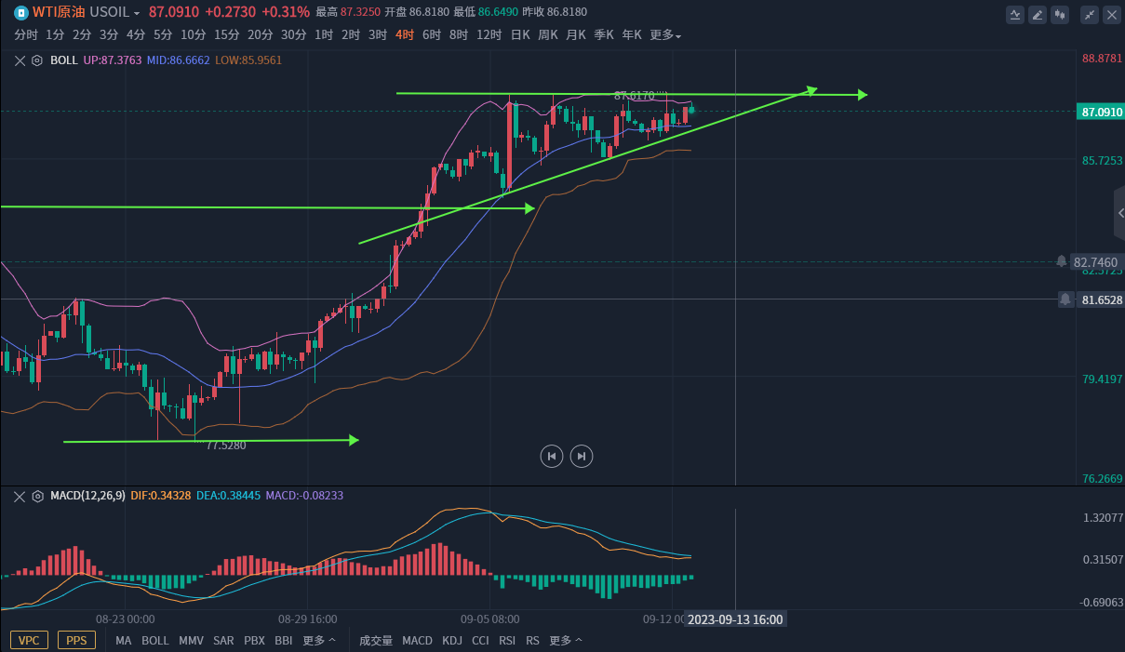Switch to 周K timeframe
This screenshot has width=1125, height=652.
tap(548, 34)
